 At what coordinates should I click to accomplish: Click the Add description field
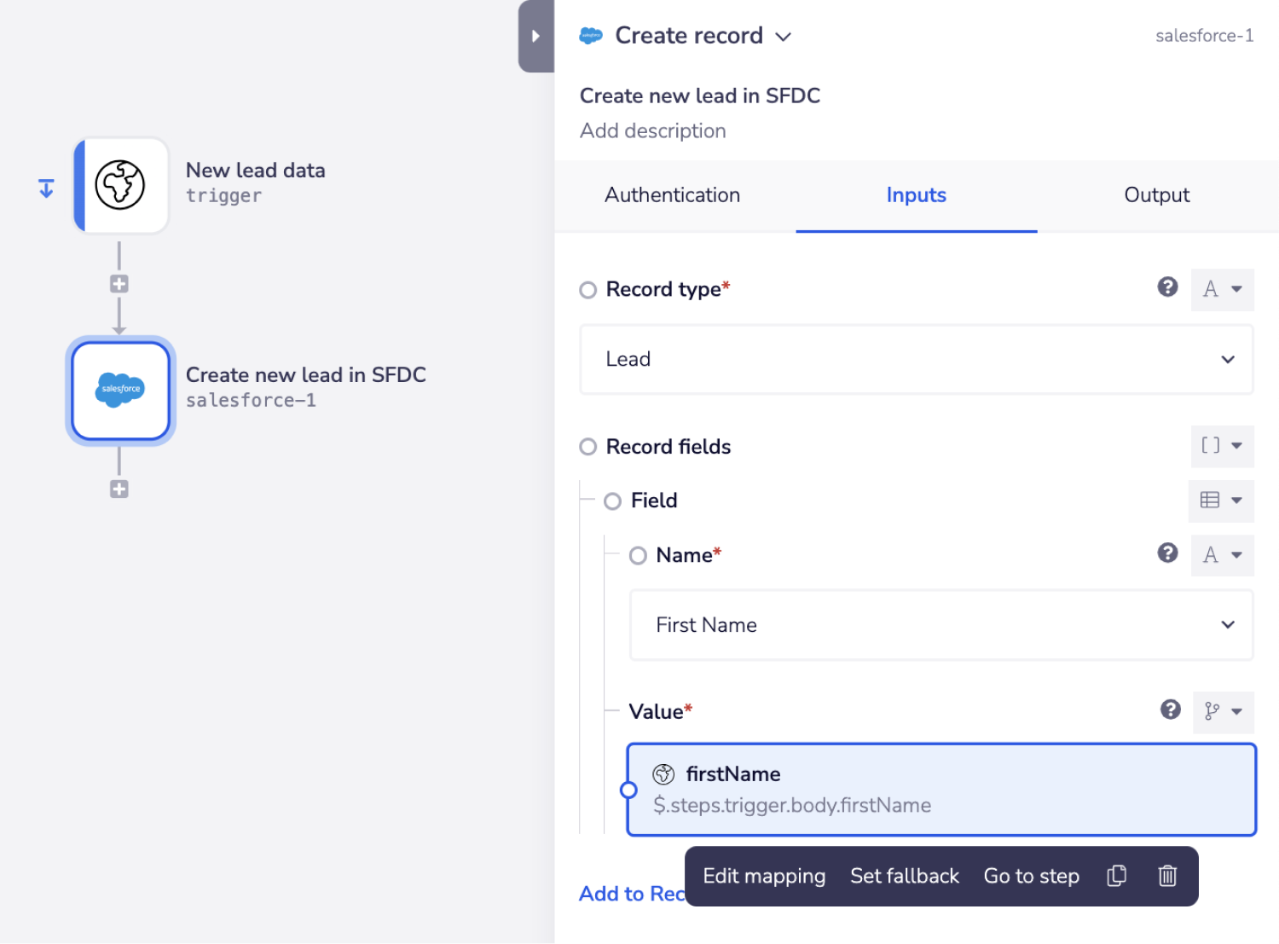point(653,131)
